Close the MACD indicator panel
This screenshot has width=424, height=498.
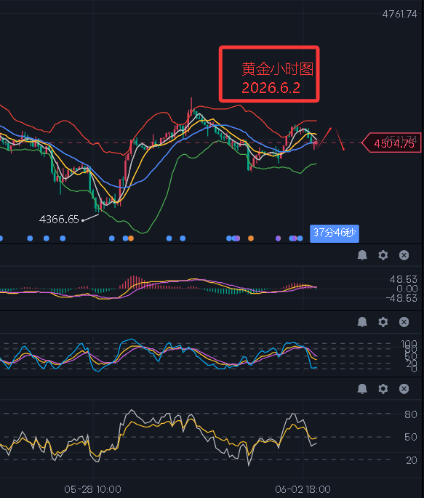(404, 255)
